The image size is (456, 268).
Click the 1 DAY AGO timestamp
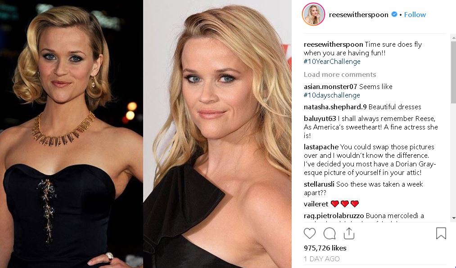coord(322,259)
